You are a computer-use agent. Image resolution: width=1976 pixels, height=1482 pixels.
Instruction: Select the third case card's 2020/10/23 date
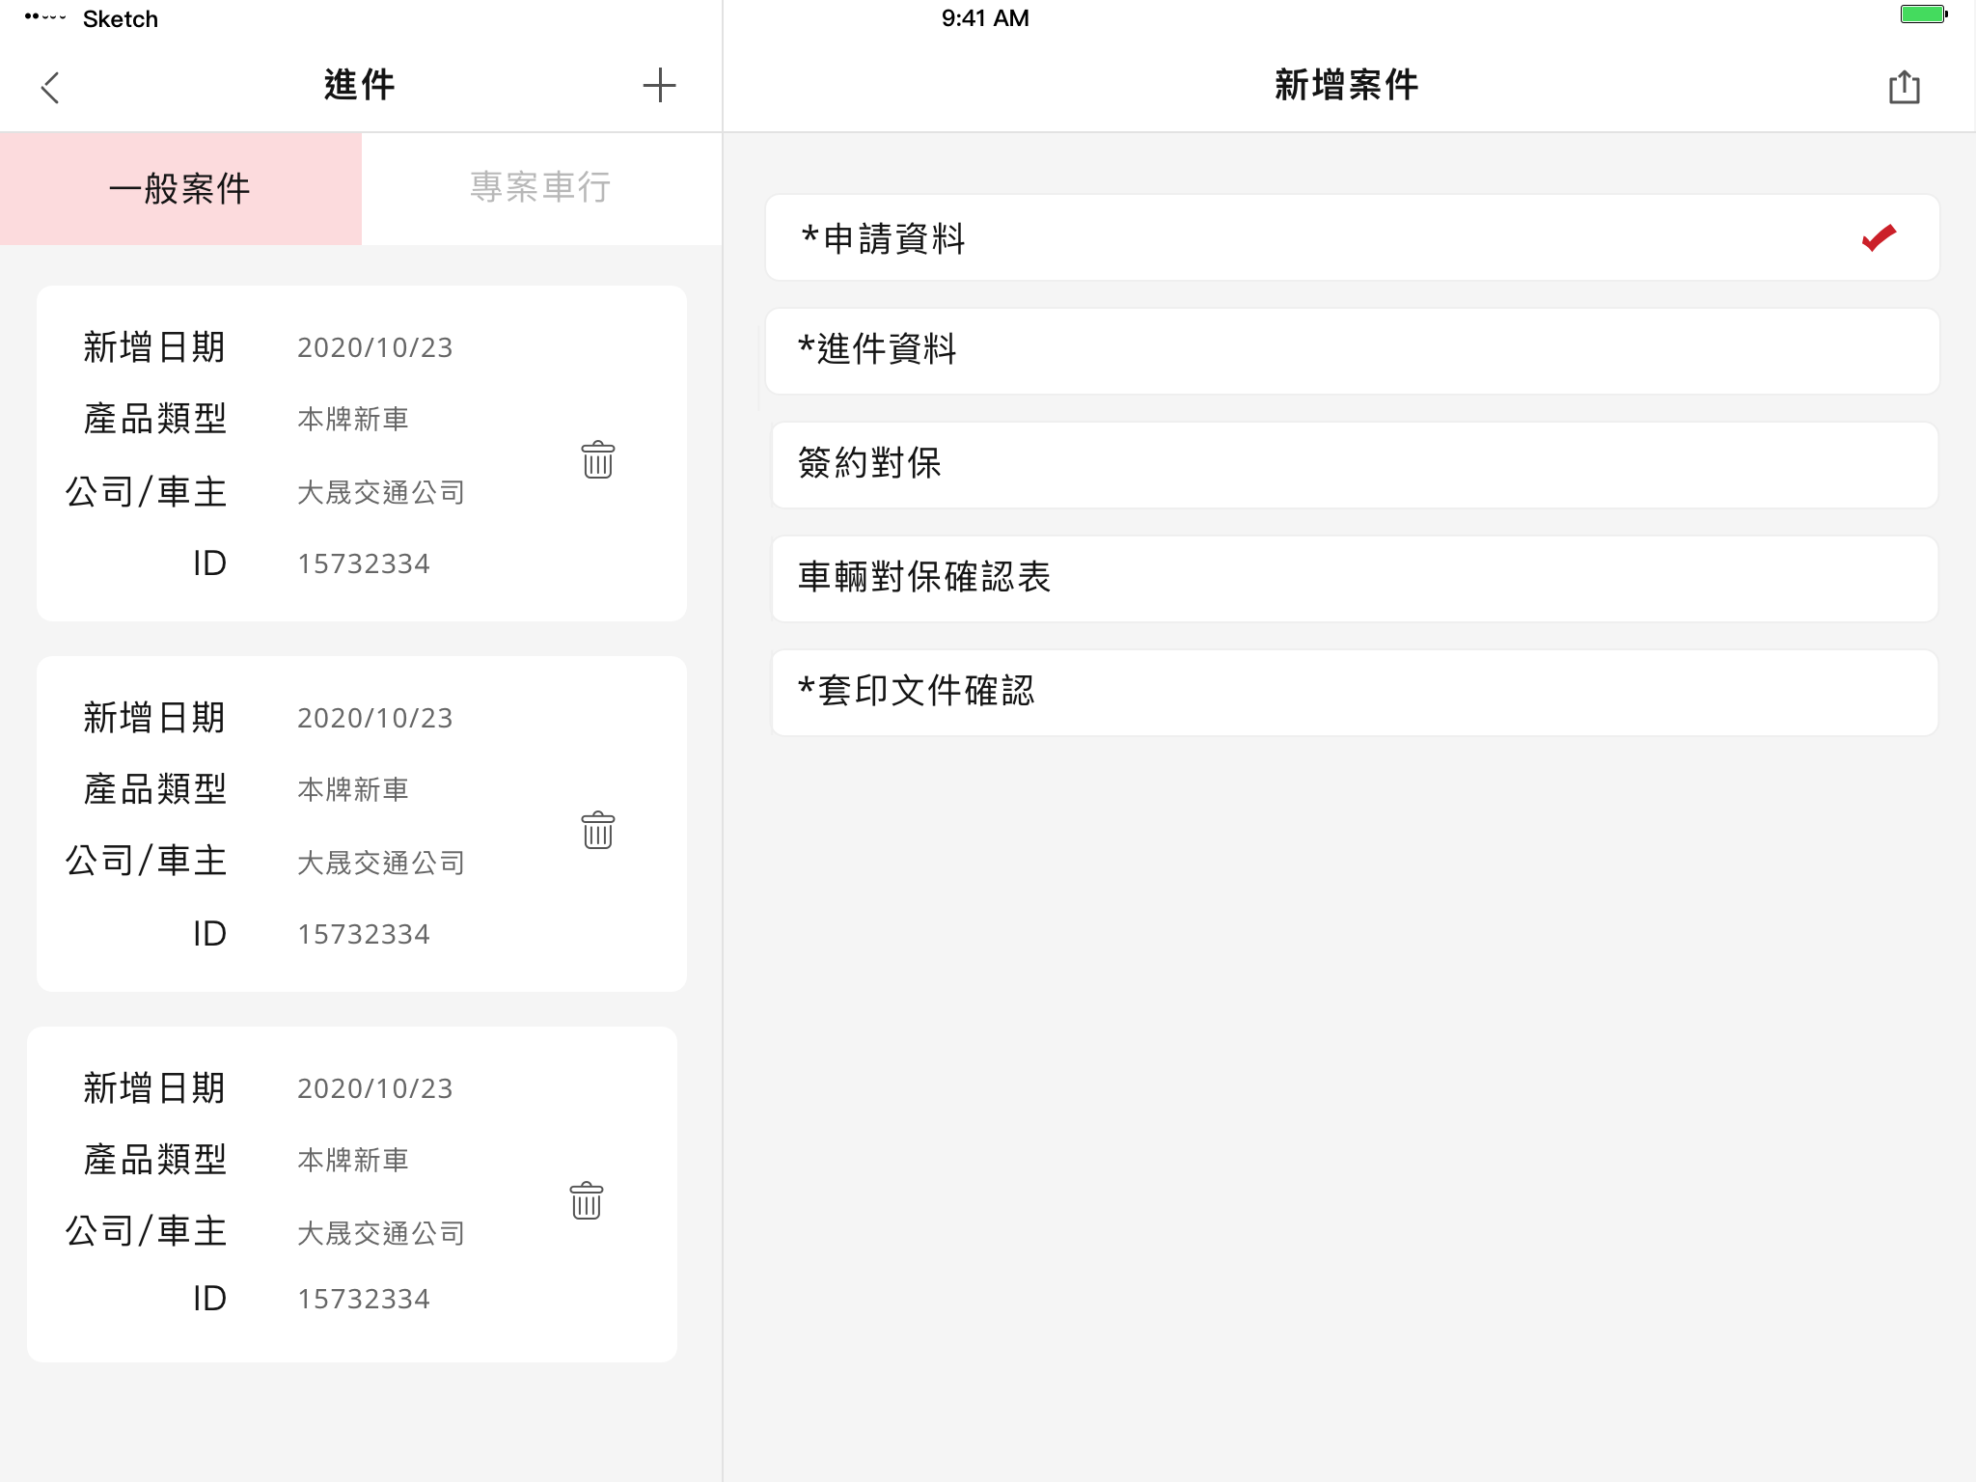coord(374,1088)
